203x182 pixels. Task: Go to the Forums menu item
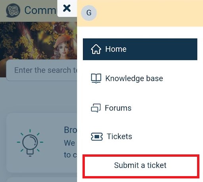click(x=140, y=108)
